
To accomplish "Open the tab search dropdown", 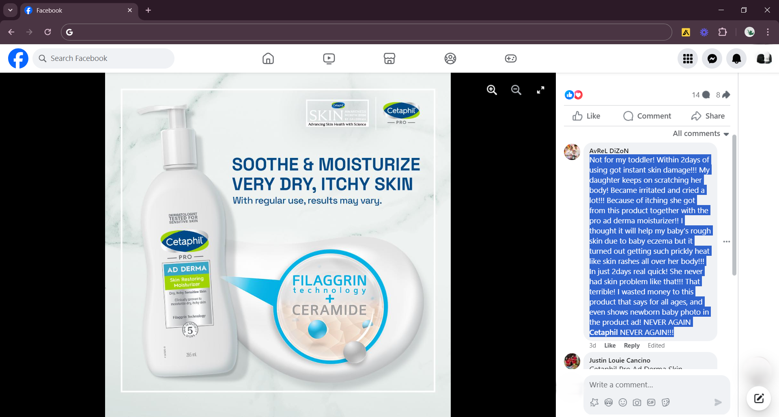I will (x=10, y=10).
